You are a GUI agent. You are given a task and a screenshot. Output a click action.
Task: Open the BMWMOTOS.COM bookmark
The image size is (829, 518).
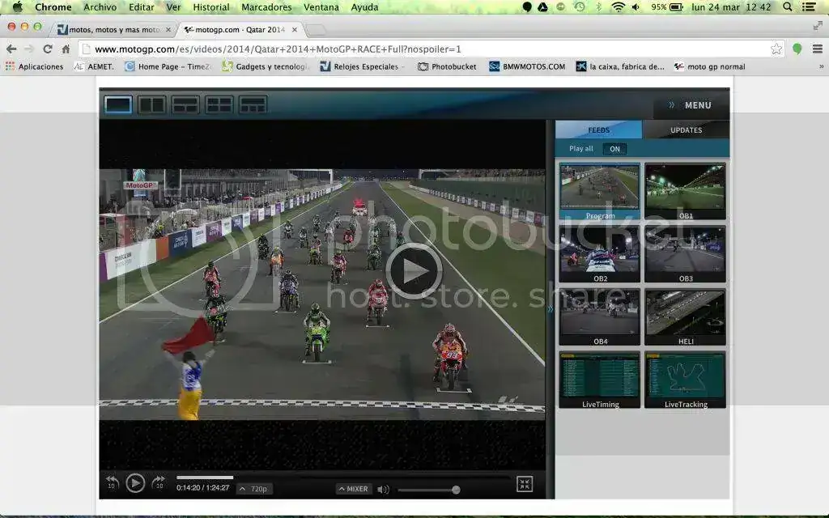click(527, 66)
